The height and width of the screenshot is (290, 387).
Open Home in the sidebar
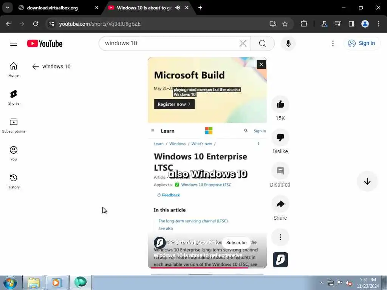click(x=14, y=69)
